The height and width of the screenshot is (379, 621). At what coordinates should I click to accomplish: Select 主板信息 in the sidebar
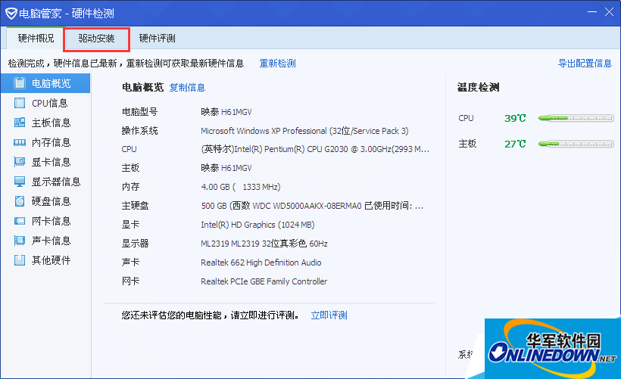tap(45, 123)
